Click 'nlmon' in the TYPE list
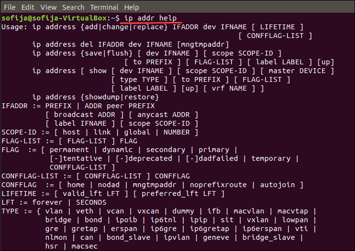 [56, 237]
